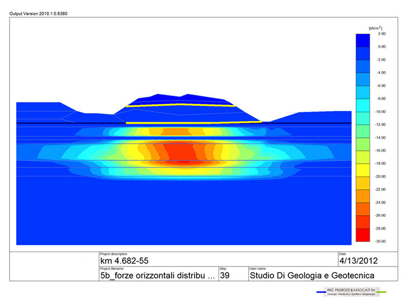Click the 0.00 legend value label
The height and width of the screenshot is (305, 407).
pos(381,46)
